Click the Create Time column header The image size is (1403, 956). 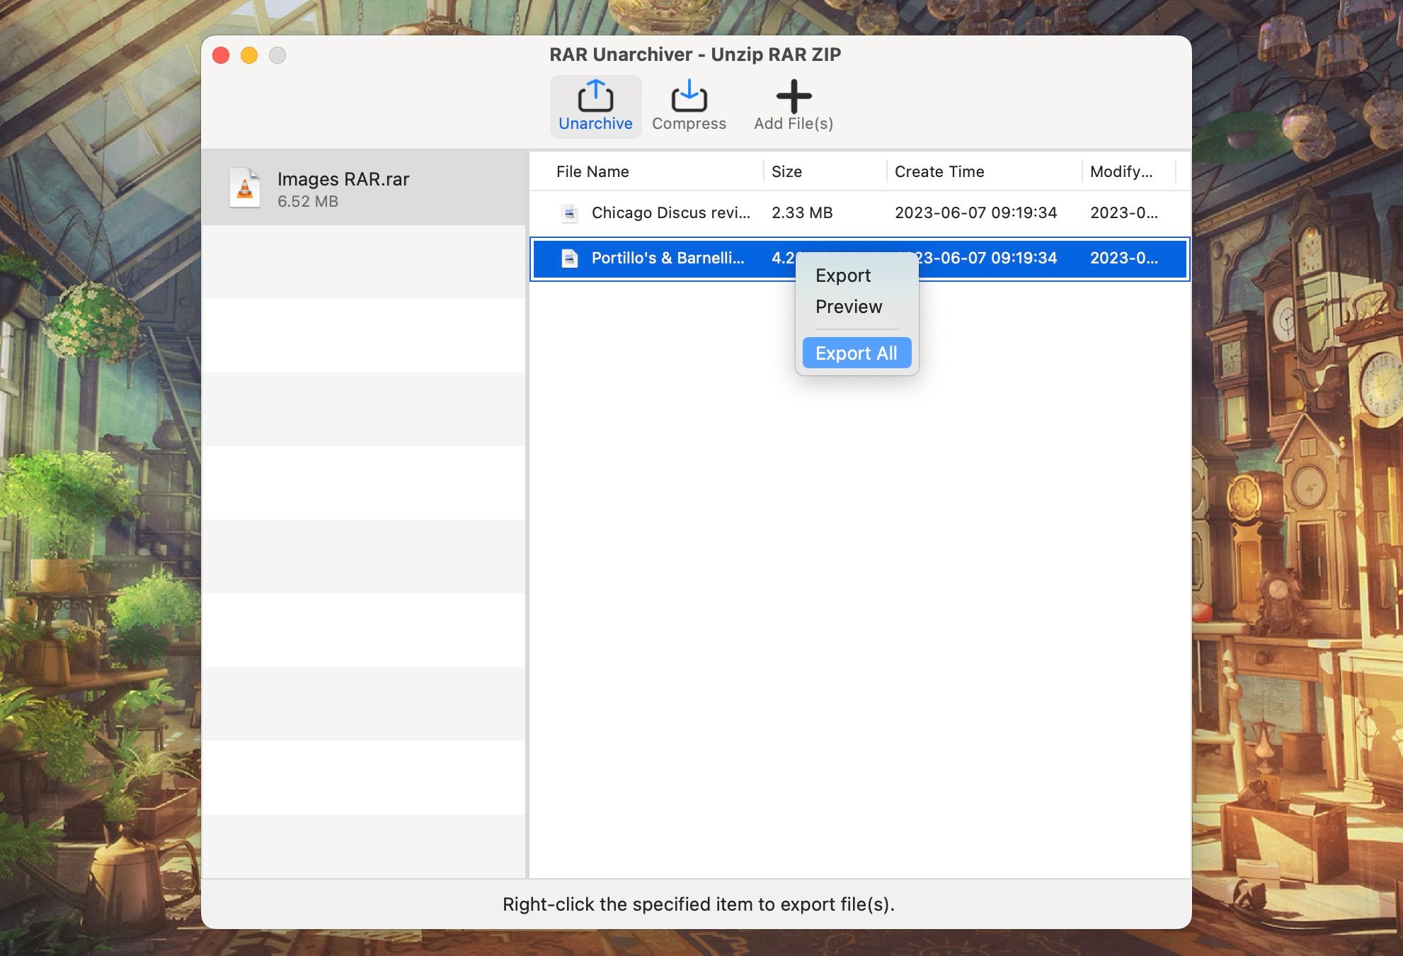pyautogui.click(x=939, y=171)
